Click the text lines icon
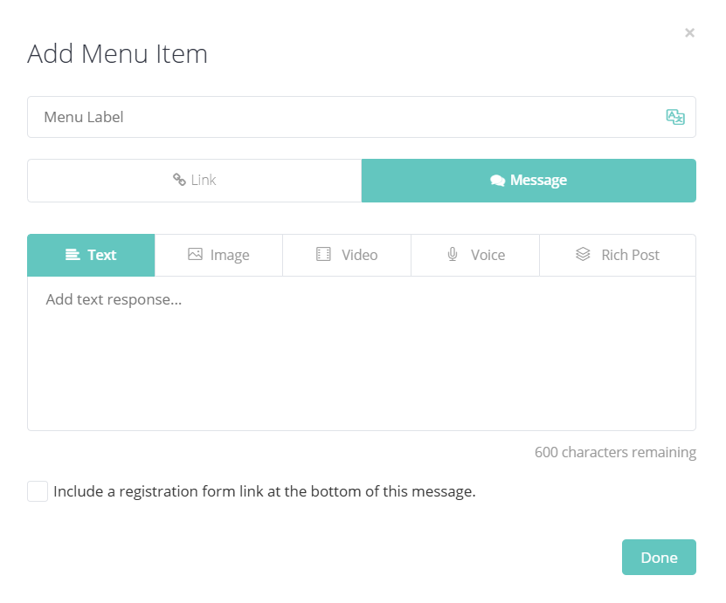This screenshot has width=726, height=603. pyautogui.click(x=73, y=255)
